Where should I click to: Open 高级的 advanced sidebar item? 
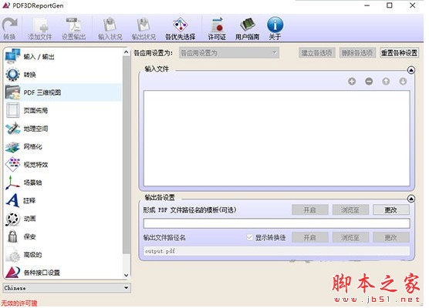(x=63, y=255)
